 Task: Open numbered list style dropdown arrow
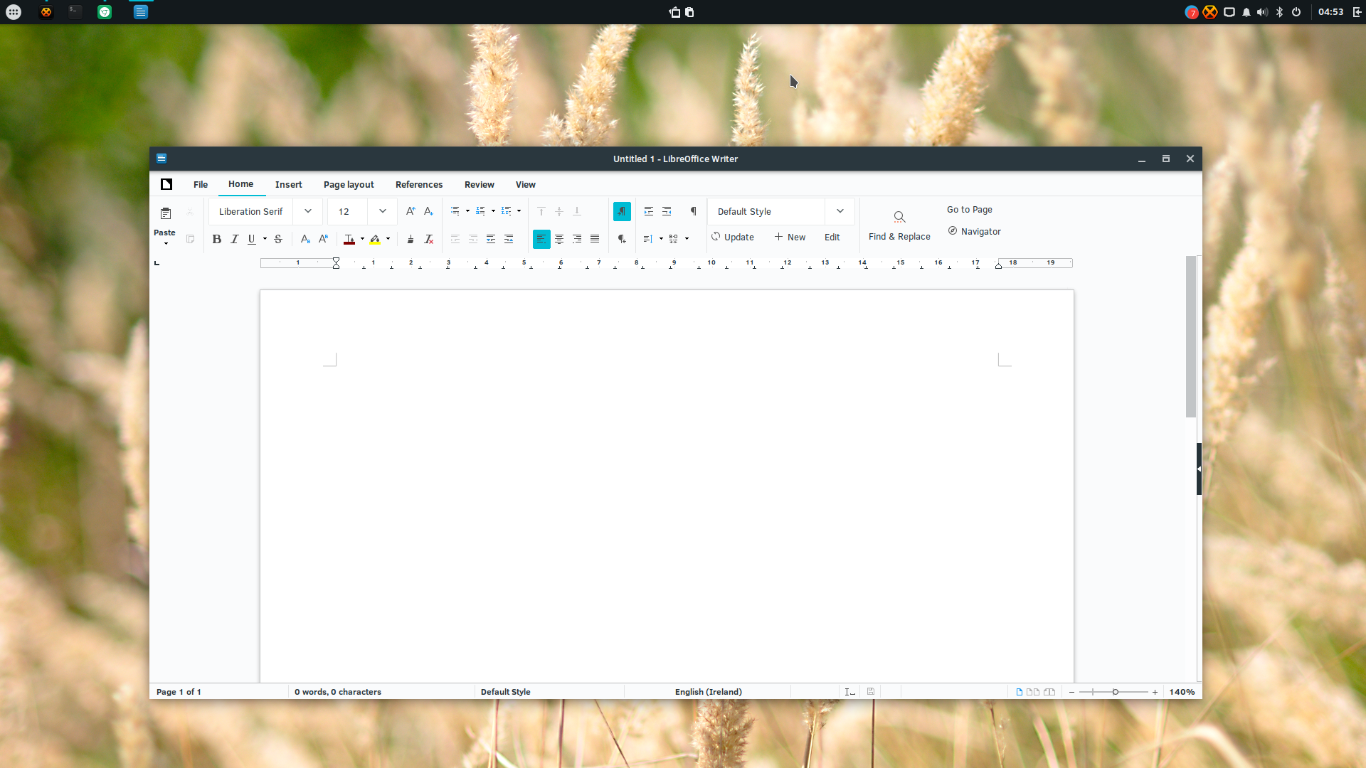coord(493,211)
